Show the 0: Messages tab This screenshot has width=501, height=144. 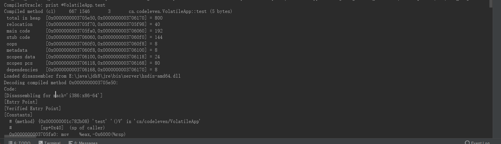tap(86, 143)
